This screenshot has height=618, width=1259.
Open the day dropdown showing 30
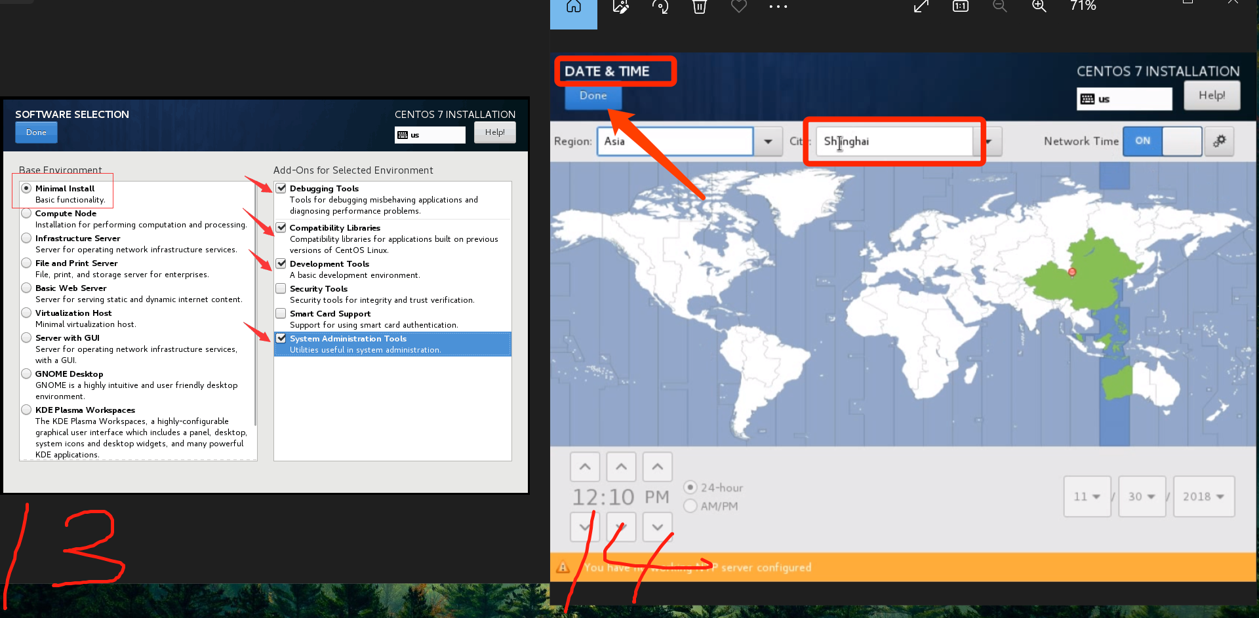tap(1142, 497)
